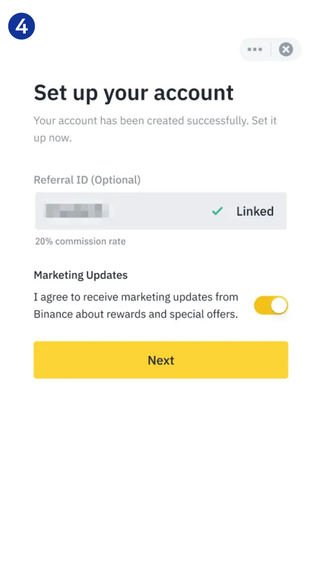Image resolution: width=323 pixels, height=575 pixels.
Task: Click the Marketing Updates heading
Action: pos(81,275)
